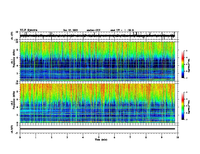Click the ch.1 voltage waveform trace
This screenshot has width=200, height=154.
[97, 36]
